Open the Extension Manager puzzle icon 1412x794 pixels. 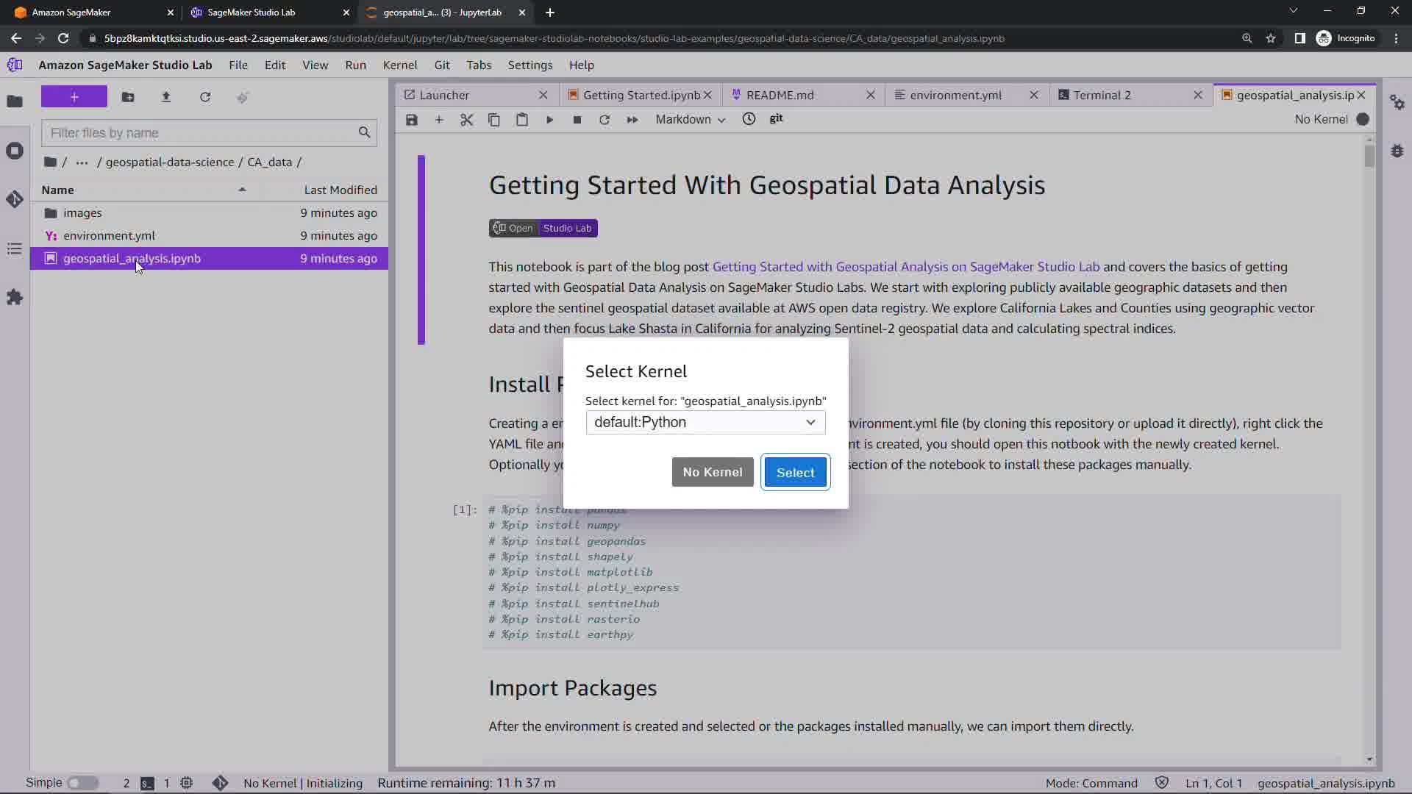[15, 298]
